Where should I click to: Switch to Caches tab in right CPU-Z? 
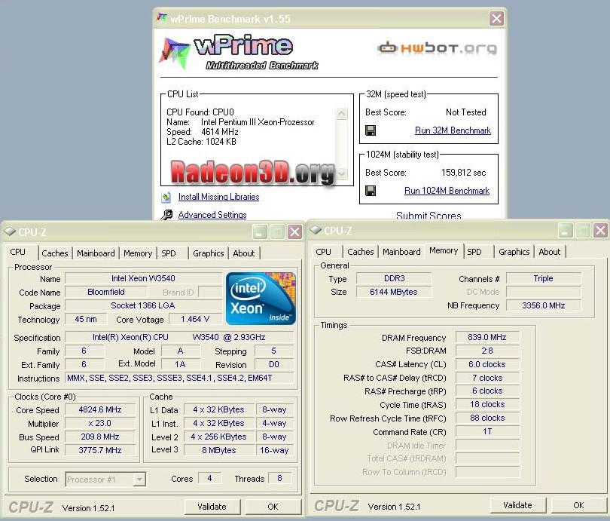coord(361,252)
